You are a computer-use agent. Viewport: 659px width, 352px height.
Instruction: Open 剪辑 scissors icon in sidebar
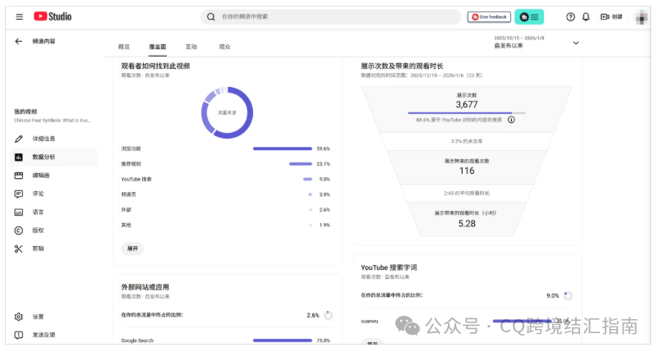(x=19, y=249)
